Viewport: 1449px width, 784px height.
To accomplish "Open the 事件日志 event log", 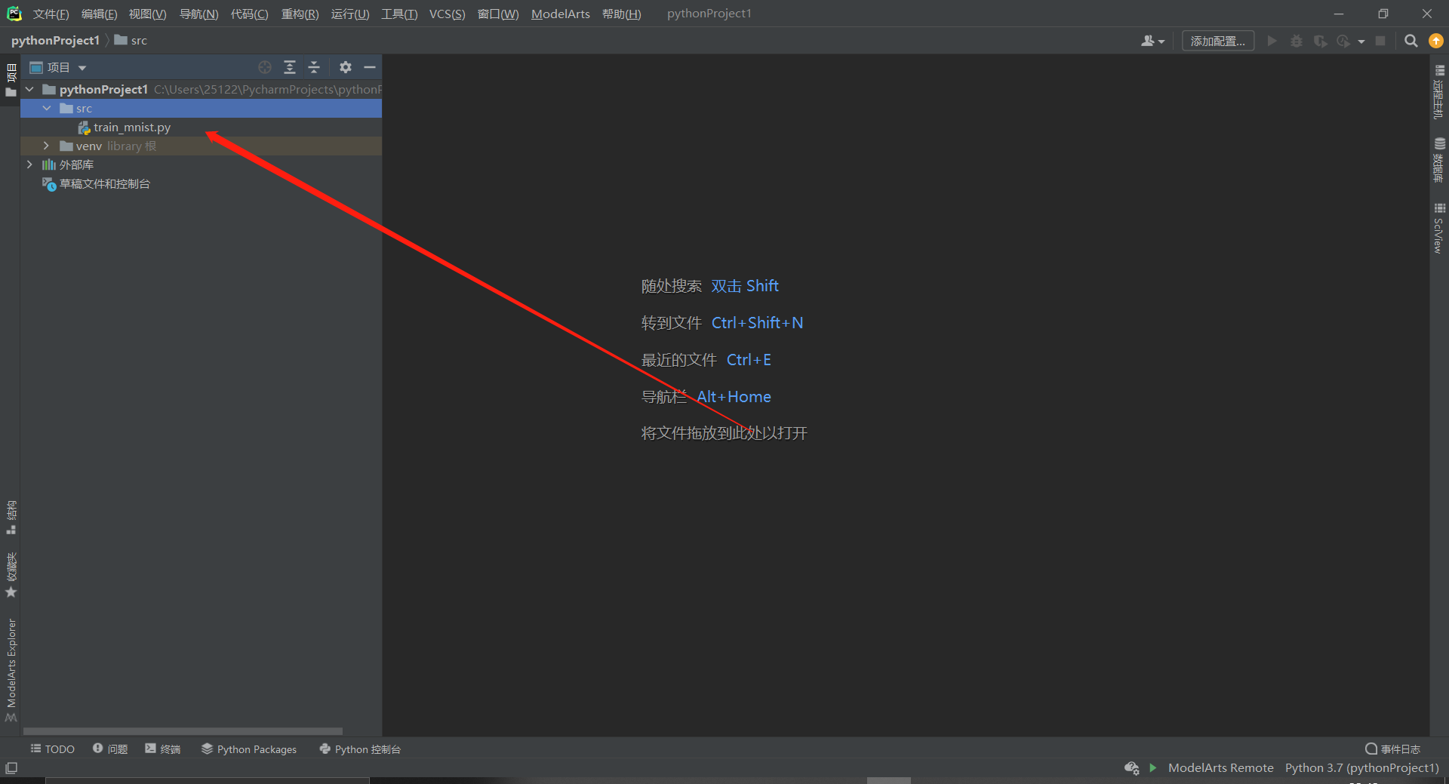I will click(x=1392, y=749).
